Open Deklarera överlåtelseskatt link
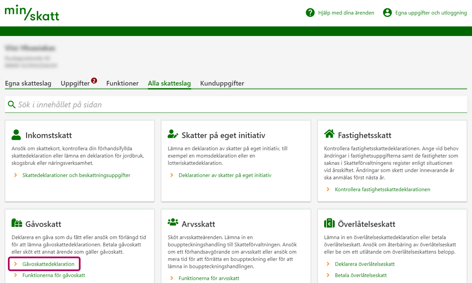The image size is (472, 283). (x=365, y=264)
